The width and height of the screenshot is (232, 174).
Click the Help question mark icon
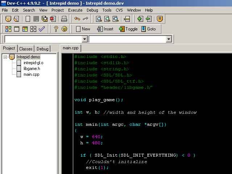(56, 29)
